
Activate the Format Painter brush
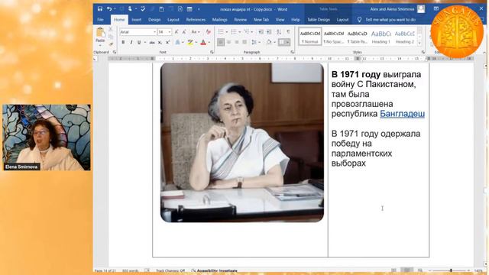110,44
